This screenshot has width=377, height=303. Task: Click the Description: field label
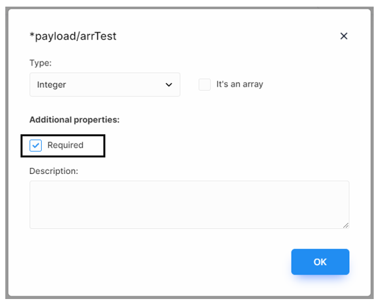54,171
